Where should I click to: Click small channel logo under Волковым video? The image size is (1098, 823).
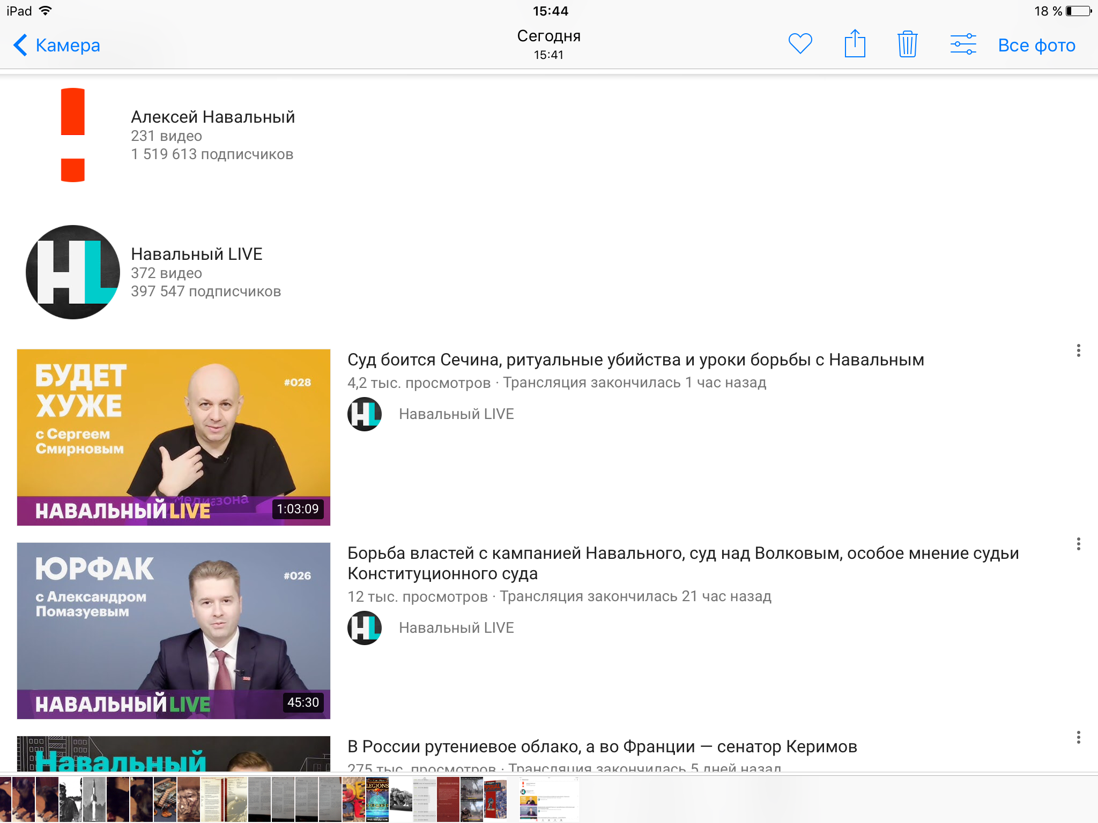[365, 628]
